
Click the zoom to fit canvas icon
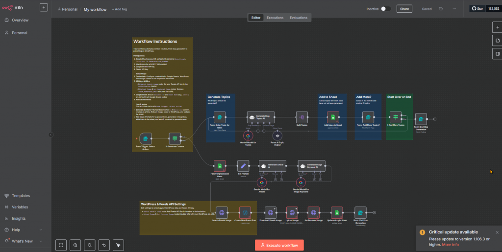(61, 244)
